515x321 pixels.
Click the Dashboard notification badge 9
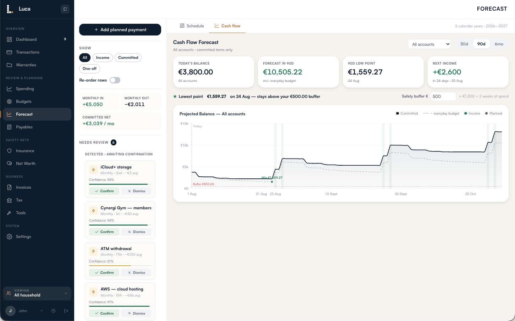point(65,39)
